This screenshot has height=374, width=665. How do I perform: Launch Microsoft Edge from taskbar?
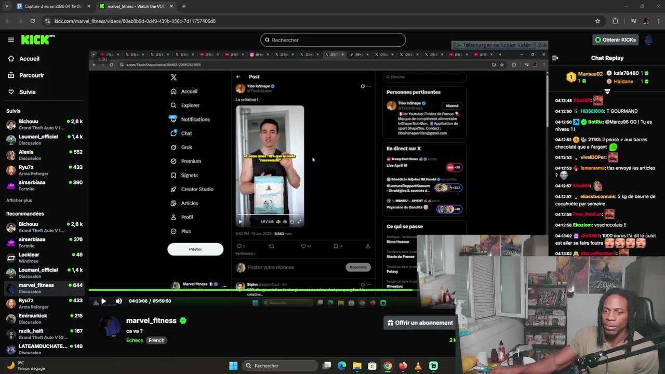[342, 366]
